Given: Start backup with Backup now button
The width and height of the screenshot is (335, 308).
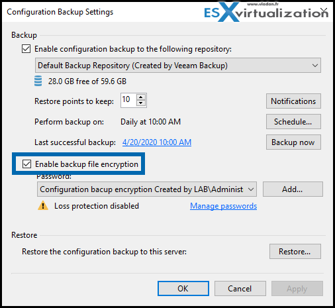Looking at the screenshot, I should click(x=293, y=142).
